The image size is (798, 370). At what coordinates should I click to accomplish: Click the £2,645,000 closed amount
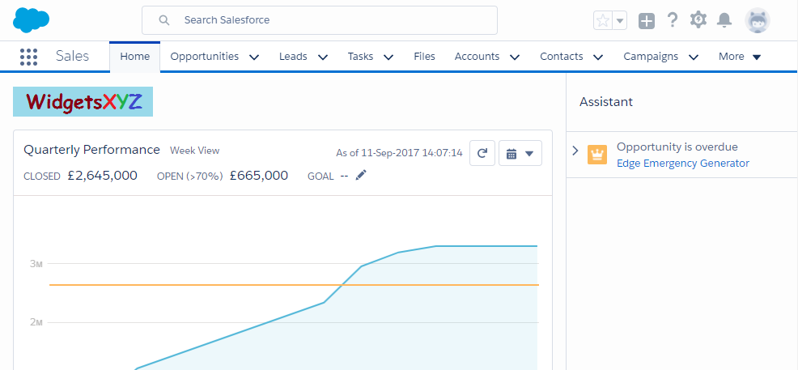tap(102, 176)
